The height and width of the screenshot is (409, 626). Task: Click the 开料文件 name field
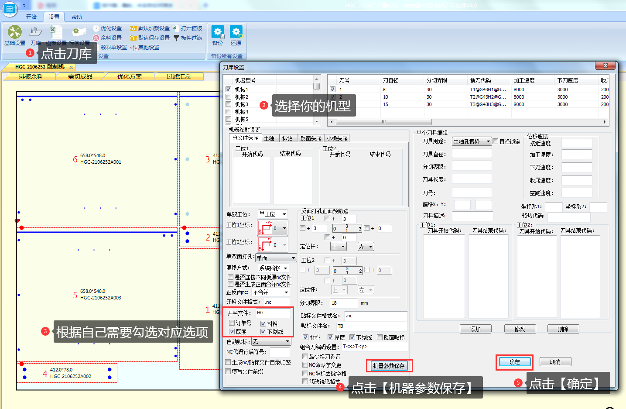[273, 313]
